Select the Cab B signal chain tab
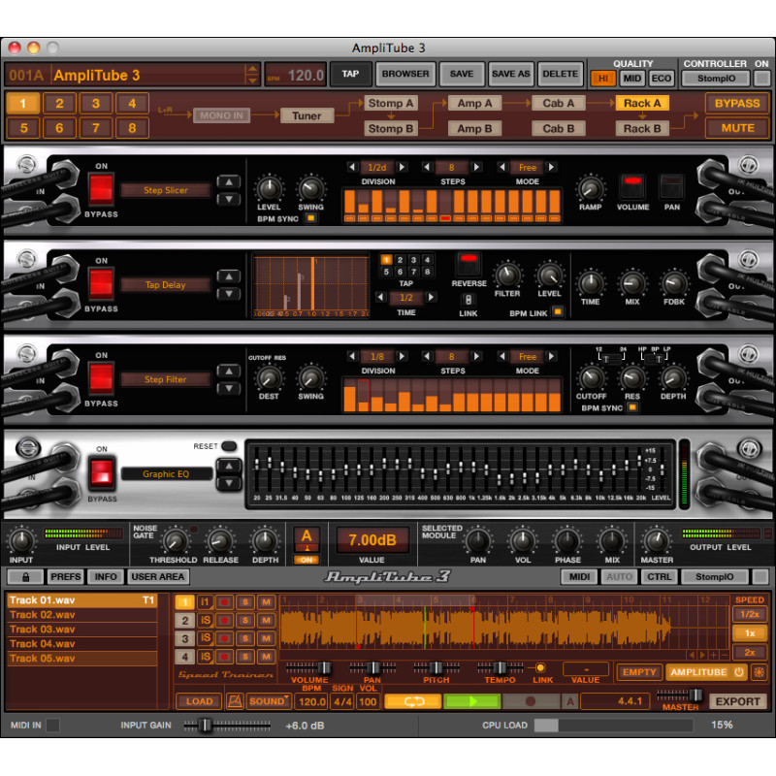 pos(559,129)
